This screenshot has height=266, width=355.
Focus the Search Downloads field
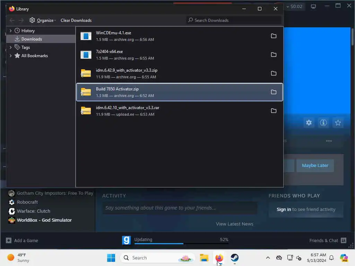tap(234, 20)
